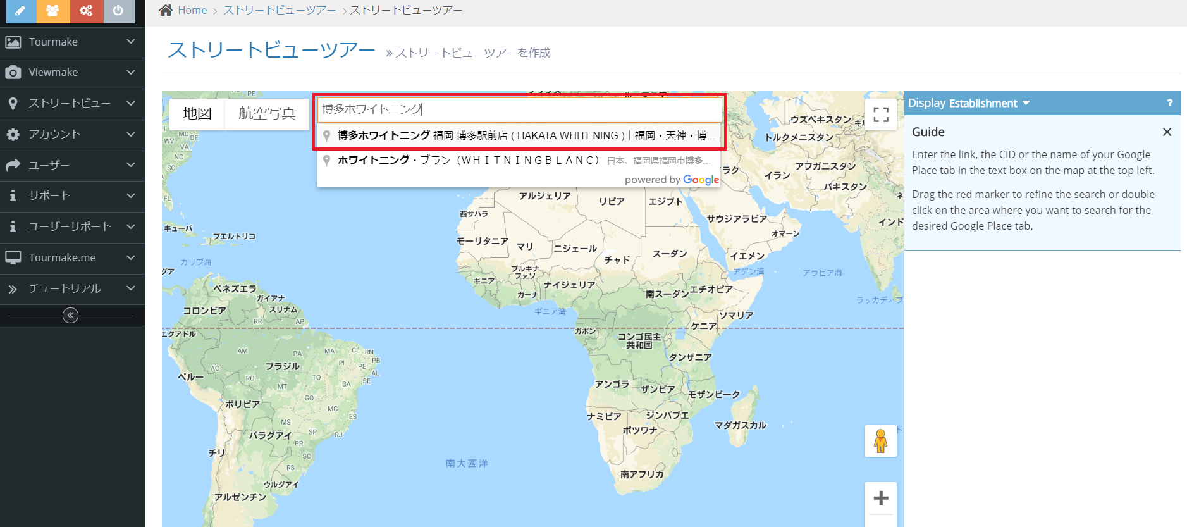The width and height of the screenshot is (1187, 527).
Task: Open the アカウント sidebar menu
Action: tap(72, 134)
